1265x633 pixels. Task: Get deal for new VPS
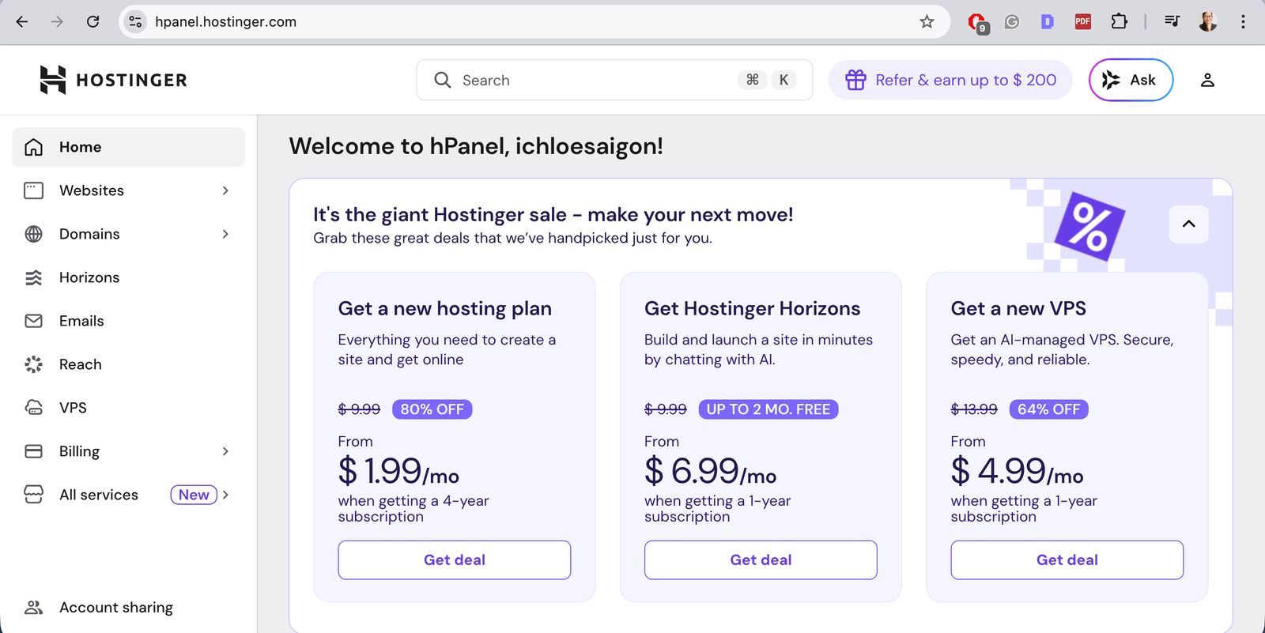coord(1067,560)
